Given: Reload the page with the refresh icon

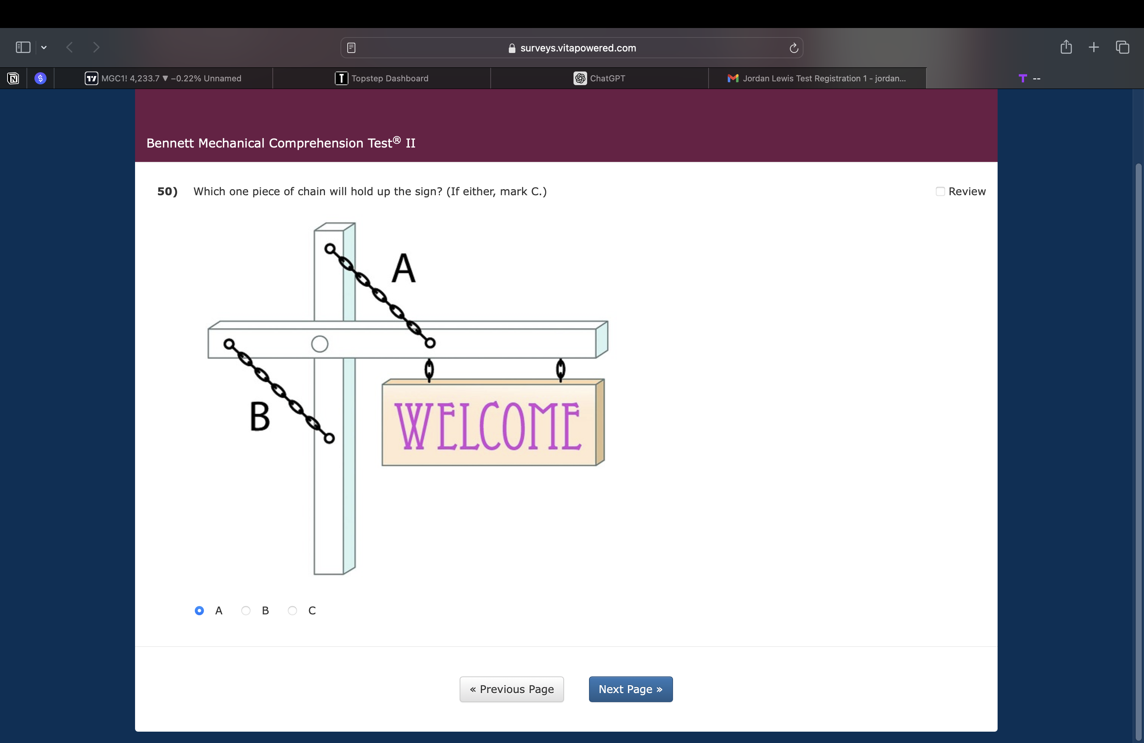Looking at the screenshot, I should pyautogui.click(x=794, y=48).
